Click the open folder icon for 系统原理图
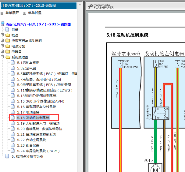Image resolution: width=185 pixels, height=172 pixels. (x=8, y=57)
